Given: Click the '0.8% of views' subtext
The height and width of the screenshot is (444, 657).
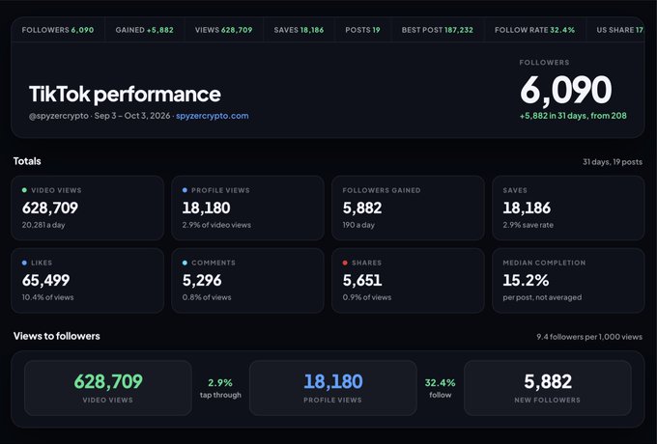Looking at the screenshot, I should 207,297.
